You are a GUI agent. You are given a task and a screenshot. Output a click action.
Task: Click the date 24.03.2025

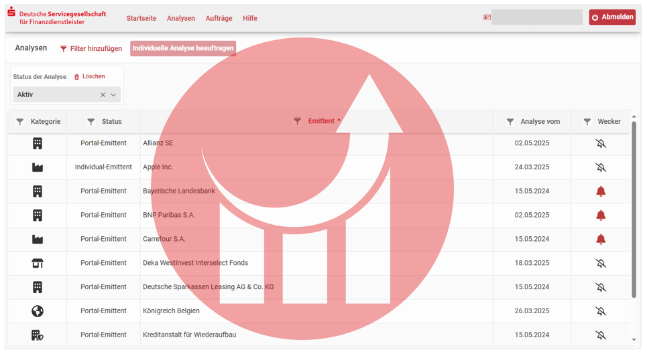tap(532, 167)
